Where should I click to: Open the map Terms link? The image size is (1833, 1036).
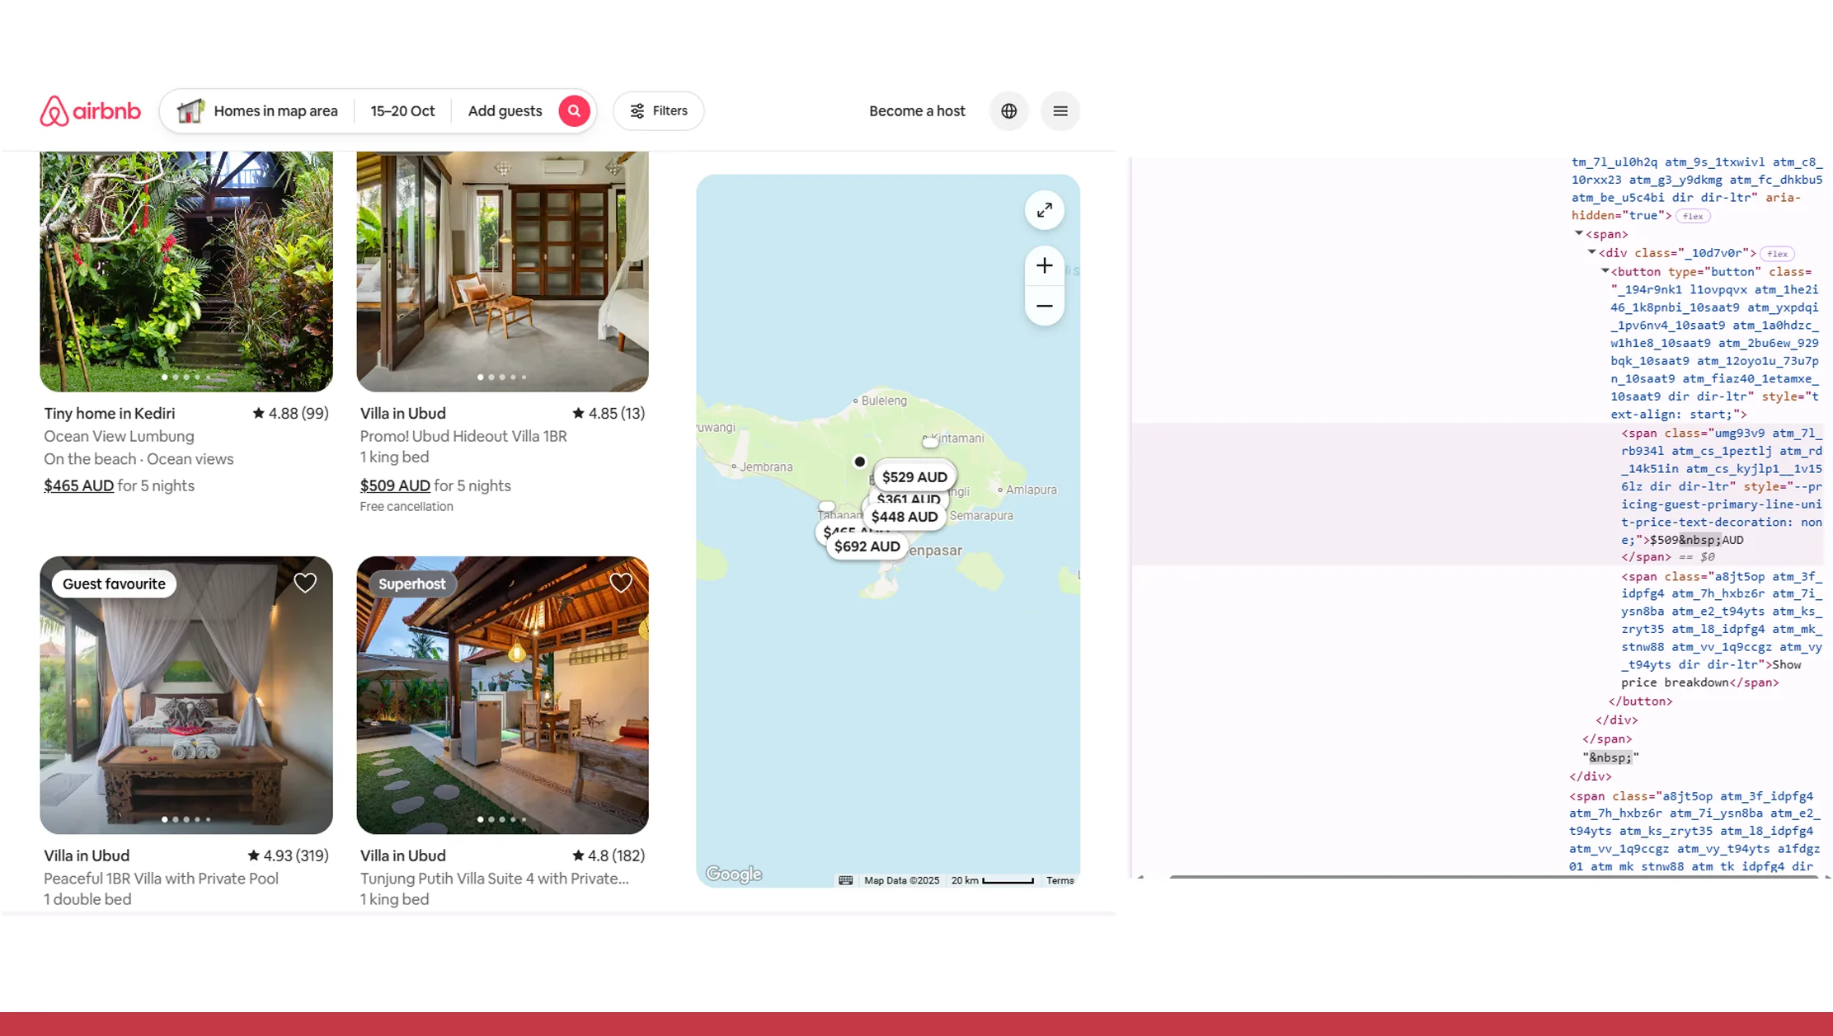click(x=1060, y=880)
